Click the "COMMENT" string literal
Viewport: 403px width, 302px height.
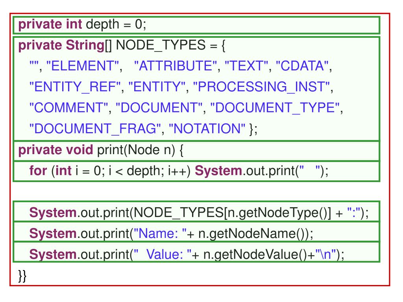coord(68,108)
